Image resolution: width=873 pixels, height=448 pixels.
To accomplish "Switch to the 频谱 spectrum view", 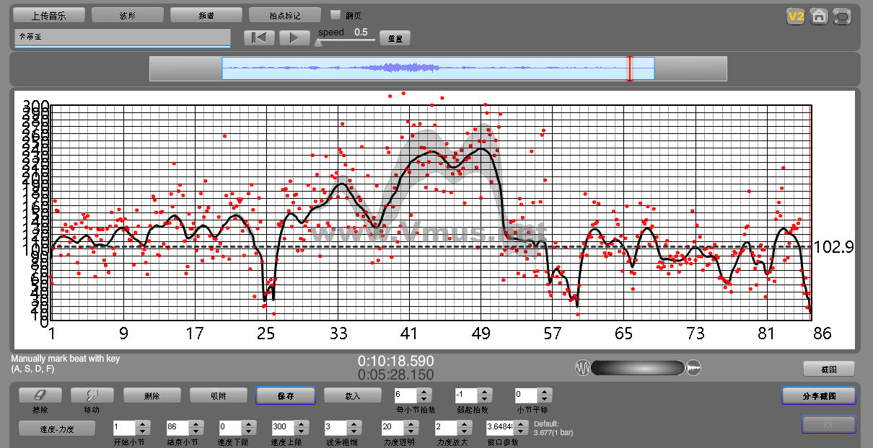I will [206, 15].
